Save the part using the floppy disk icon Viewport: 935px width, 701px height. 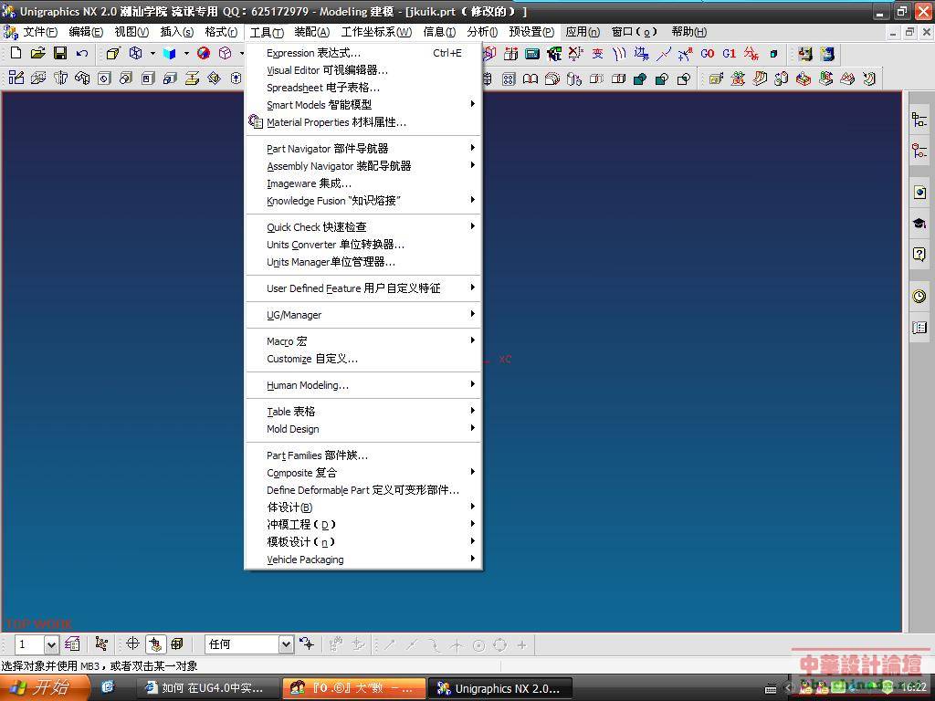(x=60, y=53)
